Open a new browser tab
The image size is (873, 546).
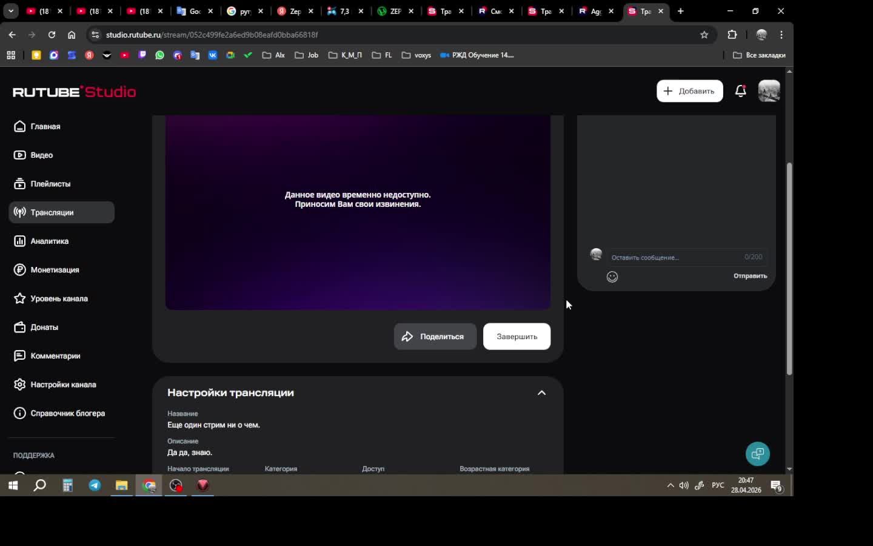(680, 11)
